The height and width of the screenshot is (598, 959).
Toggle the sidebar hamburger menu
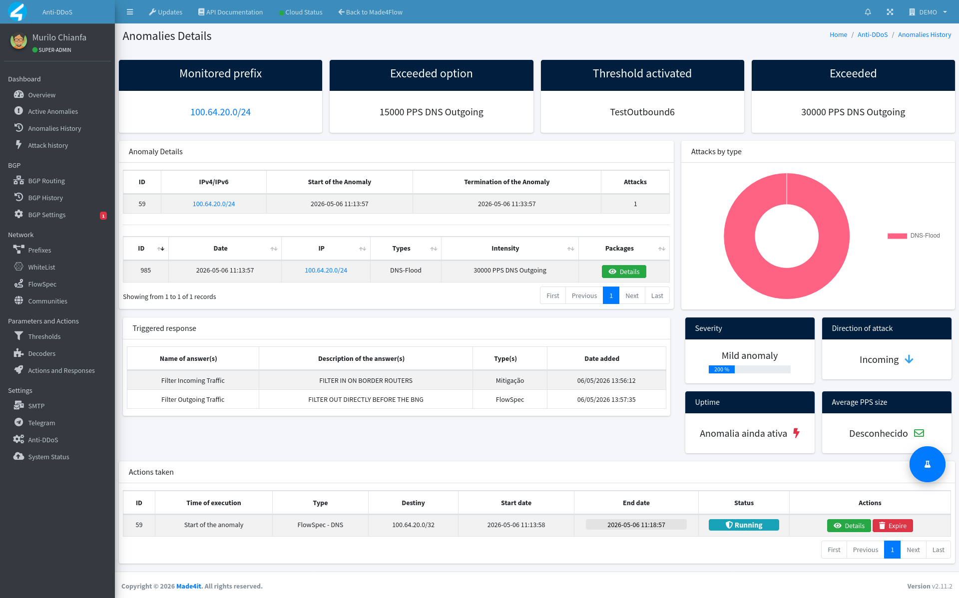point(130,12)
